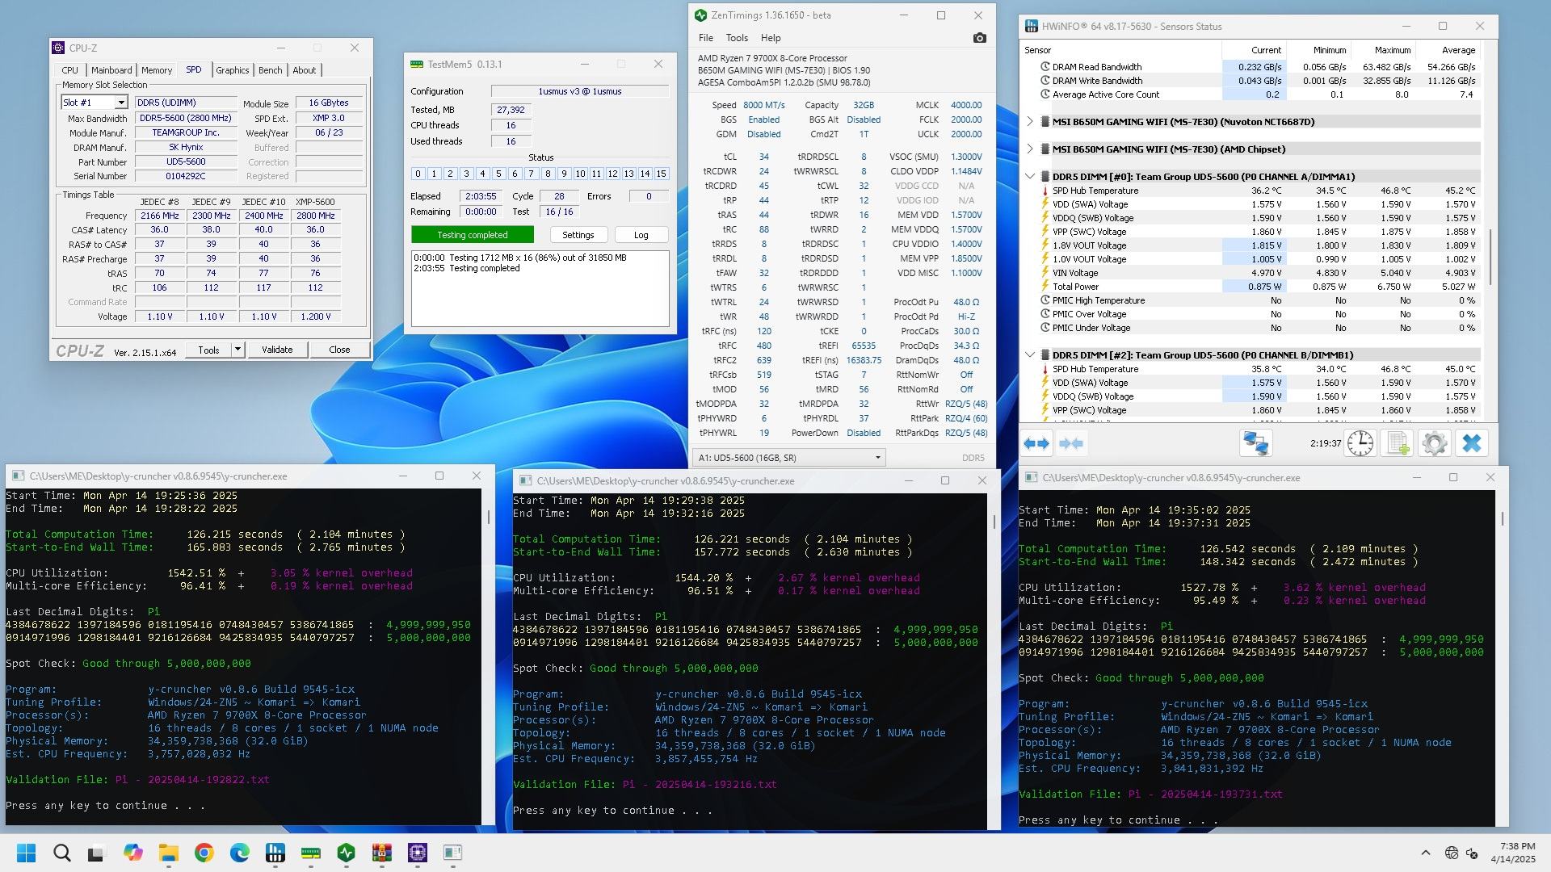This screenshot has height=872, width=1551.
Task: Open the CPU-Z Tools dropdown arrow
Action: tap(237, 350)
